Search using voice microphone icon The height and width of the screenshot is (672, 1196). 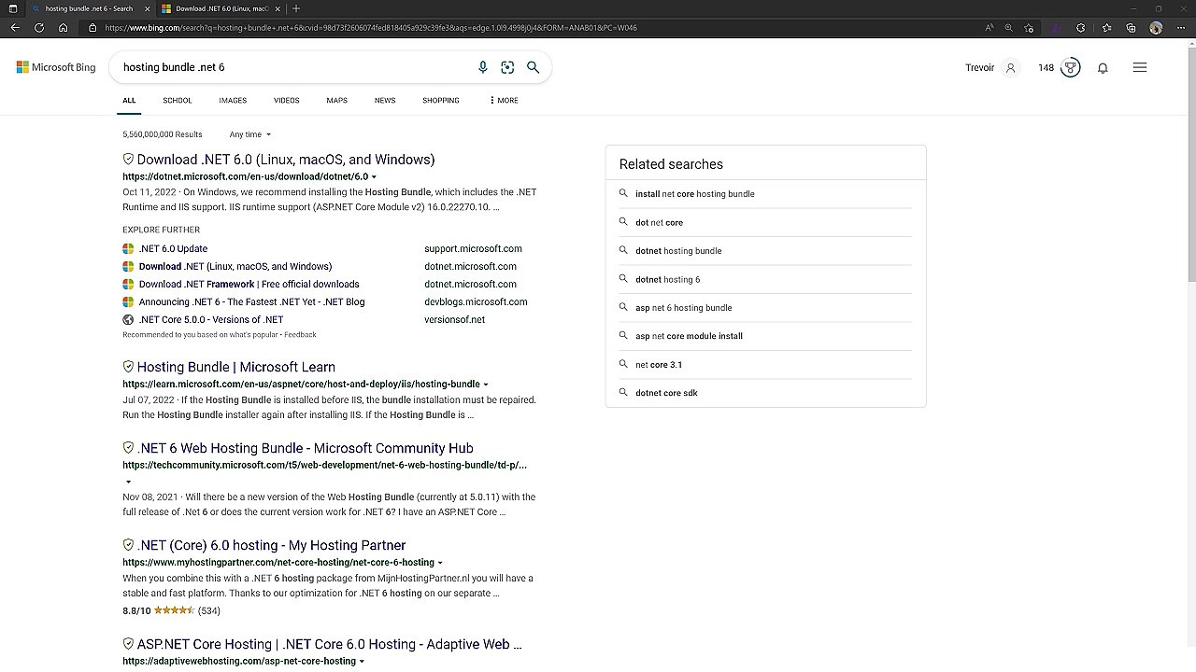pyautogui.click(x=482, y=67)
